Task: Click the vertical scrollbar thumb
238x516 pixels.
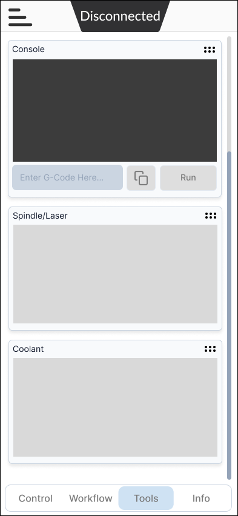Action: point(229,316)
